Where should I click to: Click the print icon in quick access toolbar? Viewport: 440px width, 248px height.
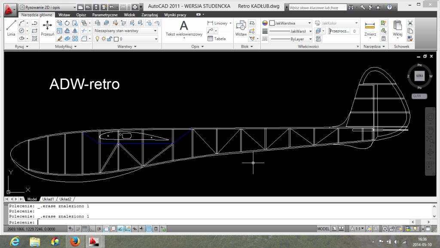tap(134, 7)
